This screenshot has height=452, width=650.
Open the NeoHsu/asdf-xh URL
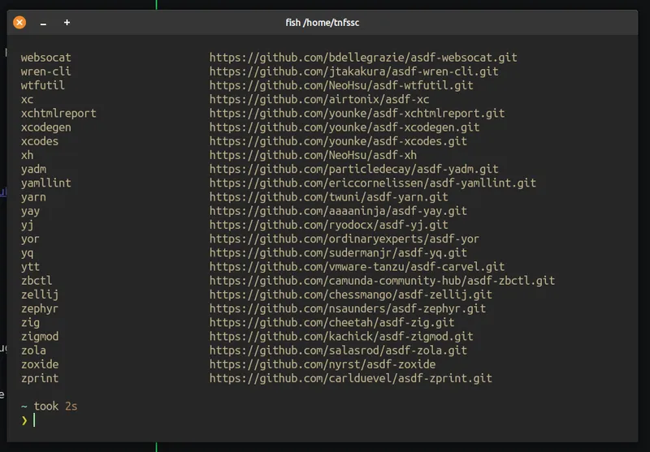pyautogui.click(x=313, y=155)
